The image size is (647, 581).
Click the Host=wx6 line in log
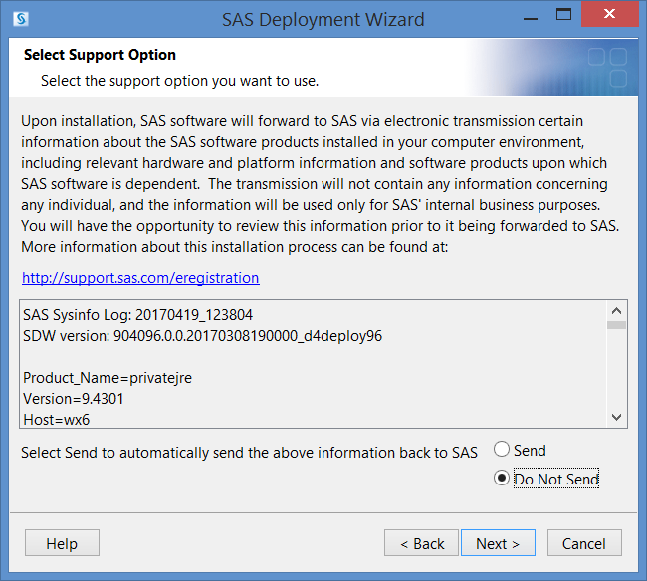click(56, 420)
